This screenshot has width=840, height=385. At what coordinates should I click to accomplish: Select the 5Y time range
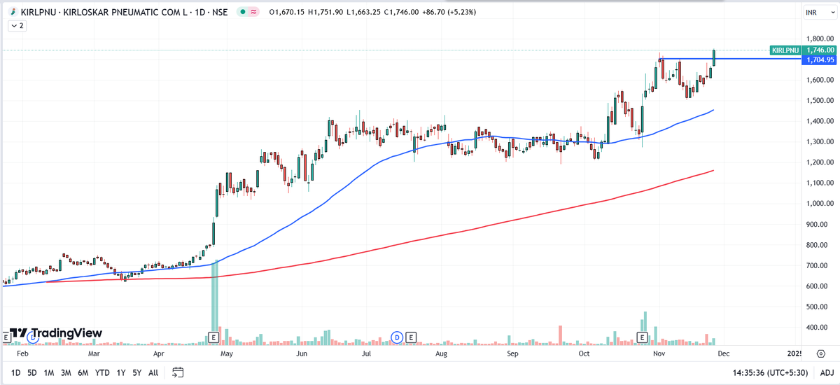(137, 372)
